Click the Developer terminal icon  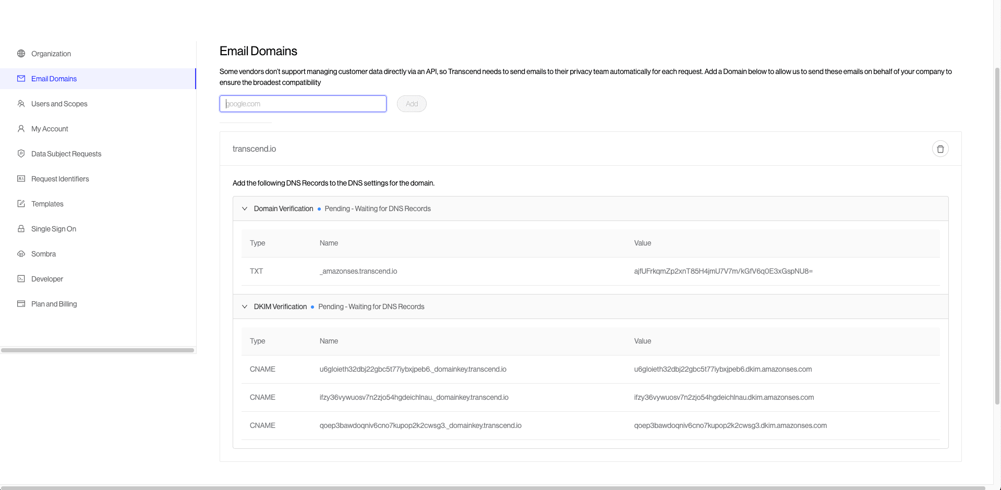(x=21, y=279)
